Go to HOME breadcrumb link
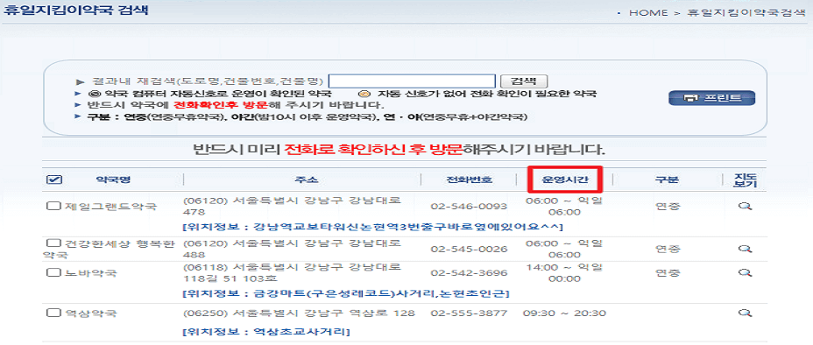The width and height of the screenshot is (813, 345). (x=648, y=13)
